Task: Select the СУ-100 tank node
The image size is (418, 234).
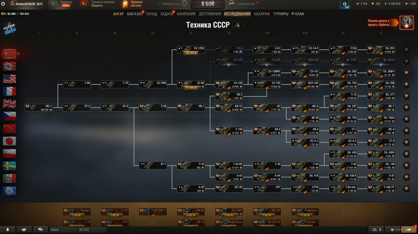Action: (229, 84)
